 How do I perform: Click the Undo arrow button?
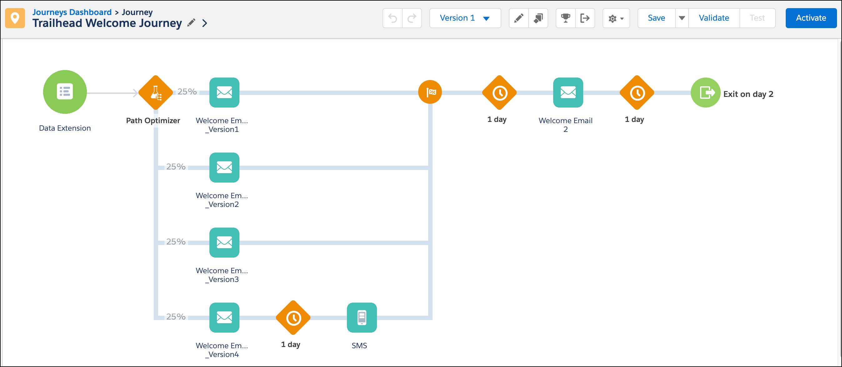(393, 18)
